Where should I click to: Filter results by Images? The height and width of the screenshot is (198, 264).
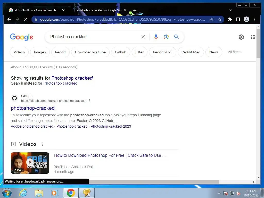click(x=40, y=52)
